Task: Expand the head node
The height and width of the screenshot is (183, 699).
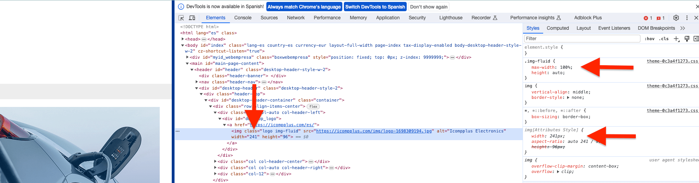Action: click(x=183, y=39)
